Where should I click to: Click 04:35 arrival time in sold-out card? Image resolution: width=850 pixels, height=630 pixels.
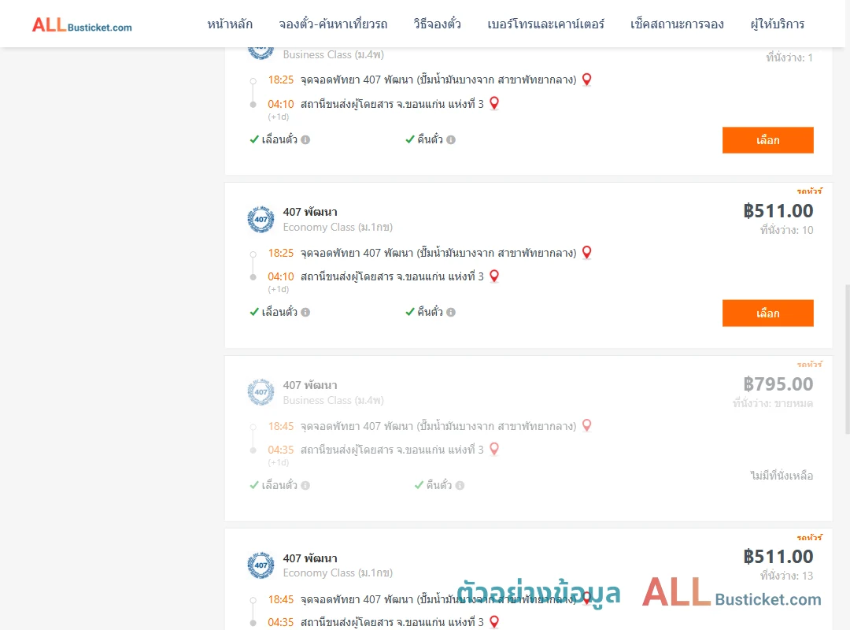(x=280, y=450)
